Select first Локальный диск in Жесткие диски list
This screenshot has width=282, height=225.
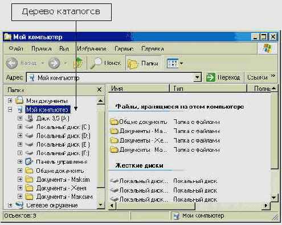(x=139, y=181)
